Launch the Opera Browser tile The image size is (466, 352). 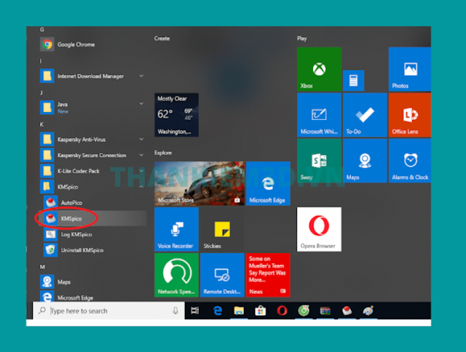click(x=319, y=229)
